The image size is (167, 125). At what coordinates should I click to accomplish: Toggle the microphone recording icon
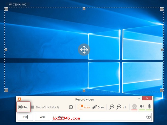pyautogui.click(x=149, y=107)
